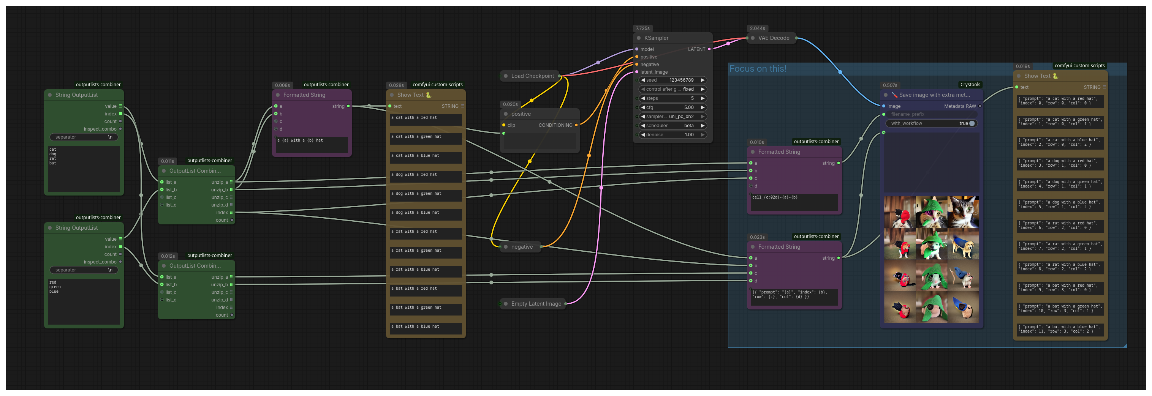Select the 'a dog with a green hat' text row
This screenshot has width=1152, height=396.
click(x=426, y=196)
